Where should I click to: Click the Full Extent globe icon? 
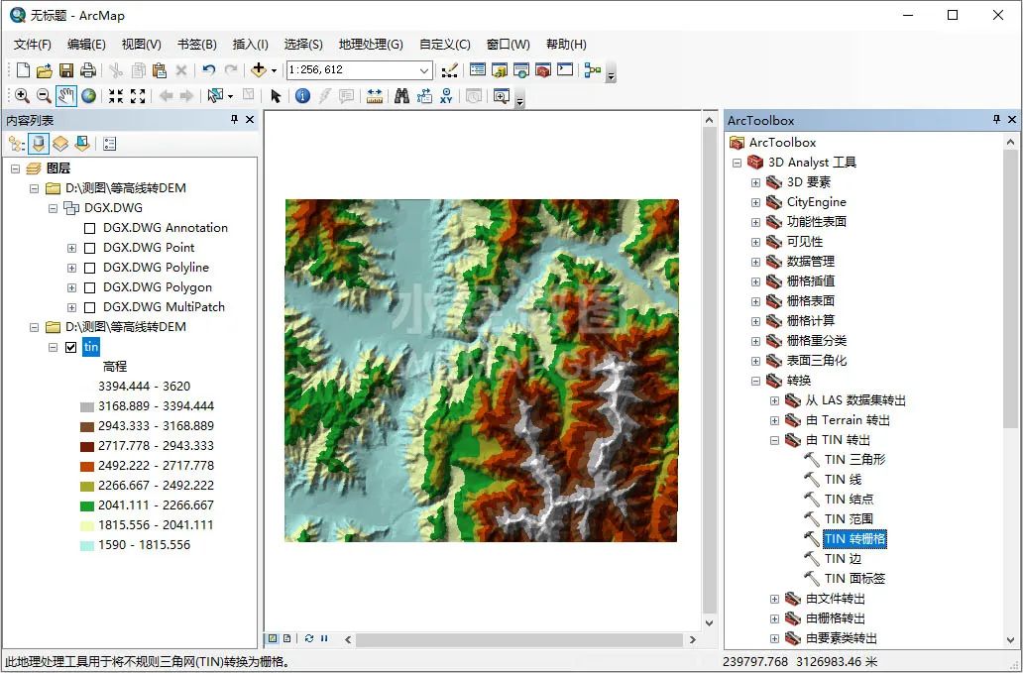click(89, 96)
